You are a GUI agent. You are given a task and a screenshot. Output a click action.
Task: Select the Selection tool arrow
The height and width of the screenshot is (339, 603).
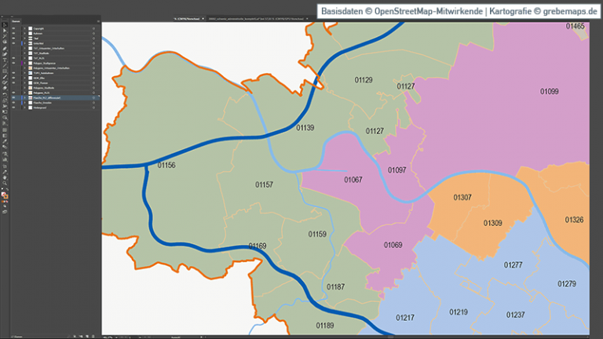(4, 26)
